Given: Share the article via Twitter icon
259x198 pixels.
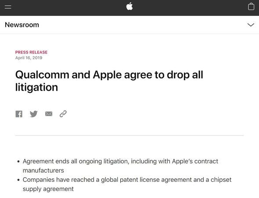Looking at the screenshot, I should (34, 114).
